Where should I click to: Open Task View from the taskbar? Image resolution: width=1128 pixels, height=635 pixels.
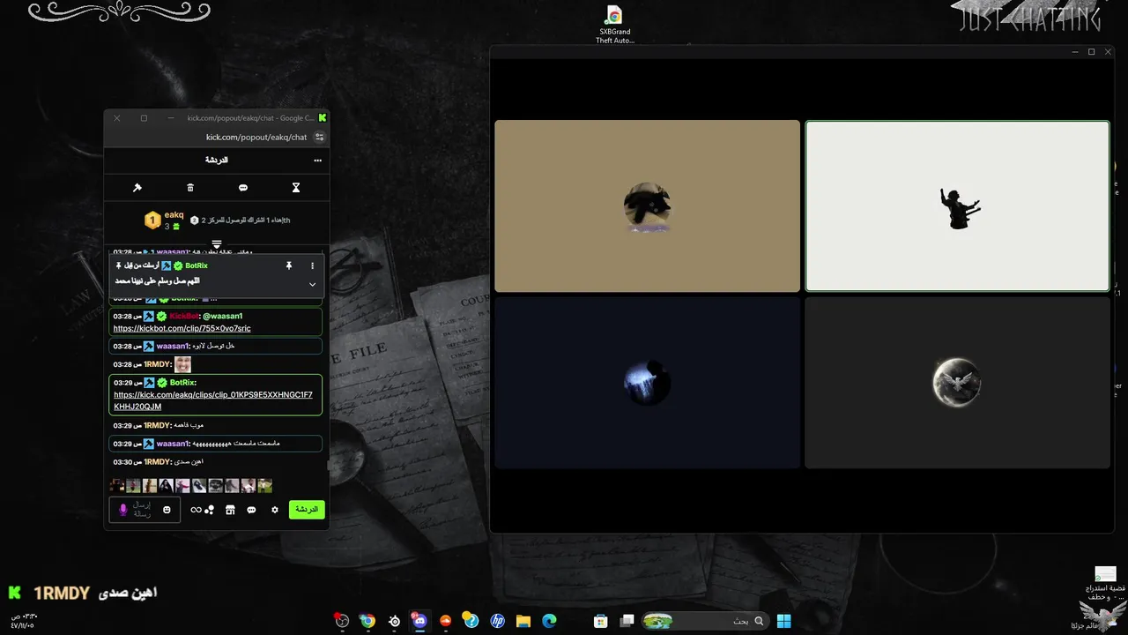[627, 621]
